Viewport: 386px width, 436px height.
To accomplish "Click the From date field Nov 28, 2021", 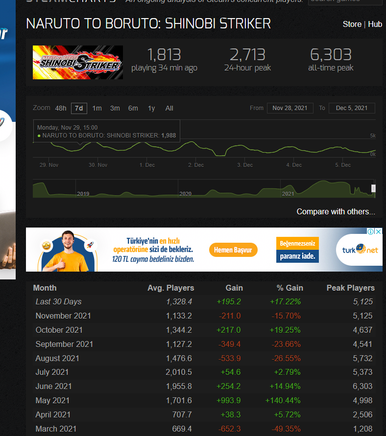I will (x=290, y=108).
